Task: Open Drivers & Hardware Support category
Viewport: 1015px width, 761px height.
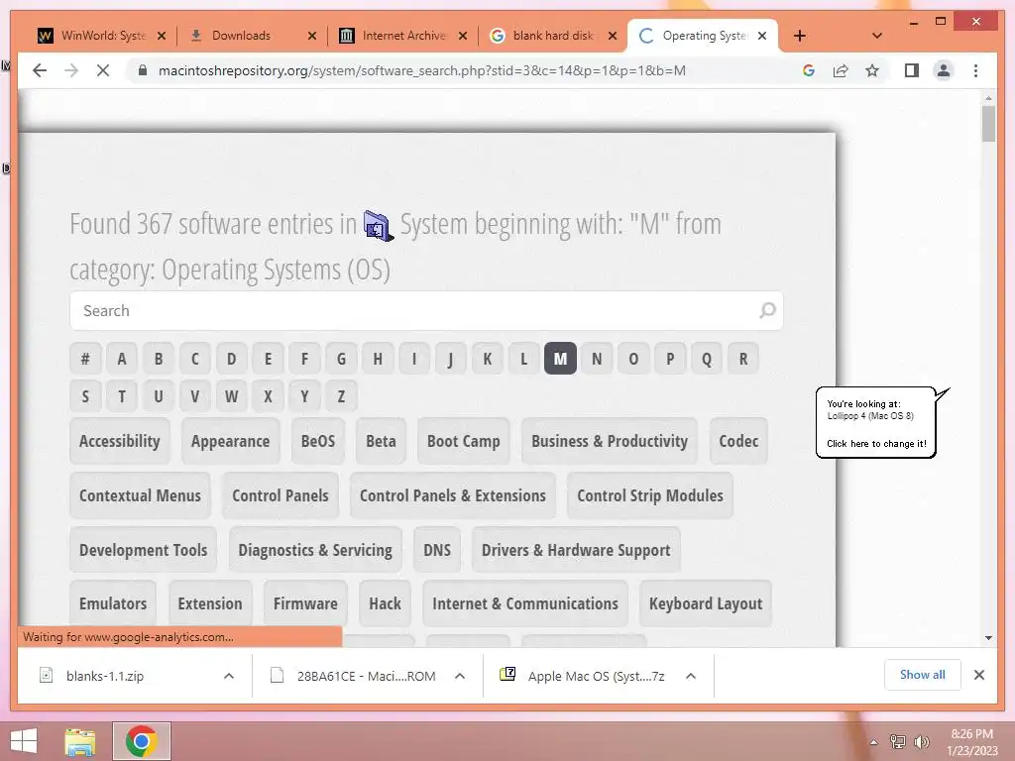Action: 576,550
